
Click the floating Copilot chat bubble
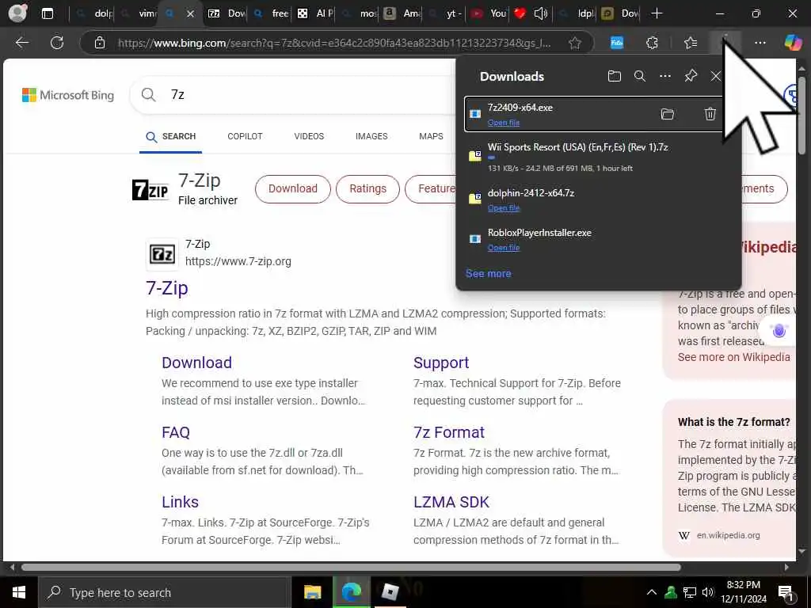pyautogui.click(x=779, y=330)
